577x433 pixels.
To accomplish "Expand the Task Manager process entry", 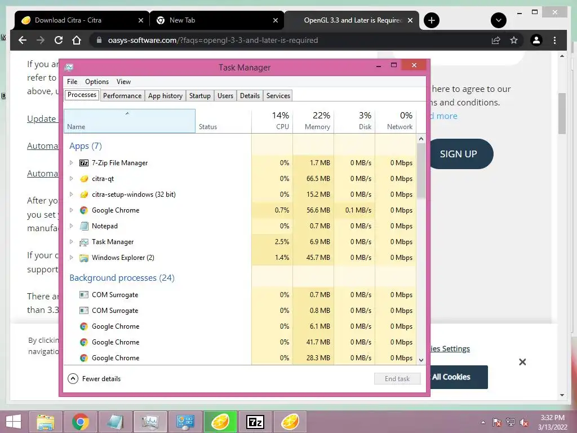I will (x=72, y=242).
